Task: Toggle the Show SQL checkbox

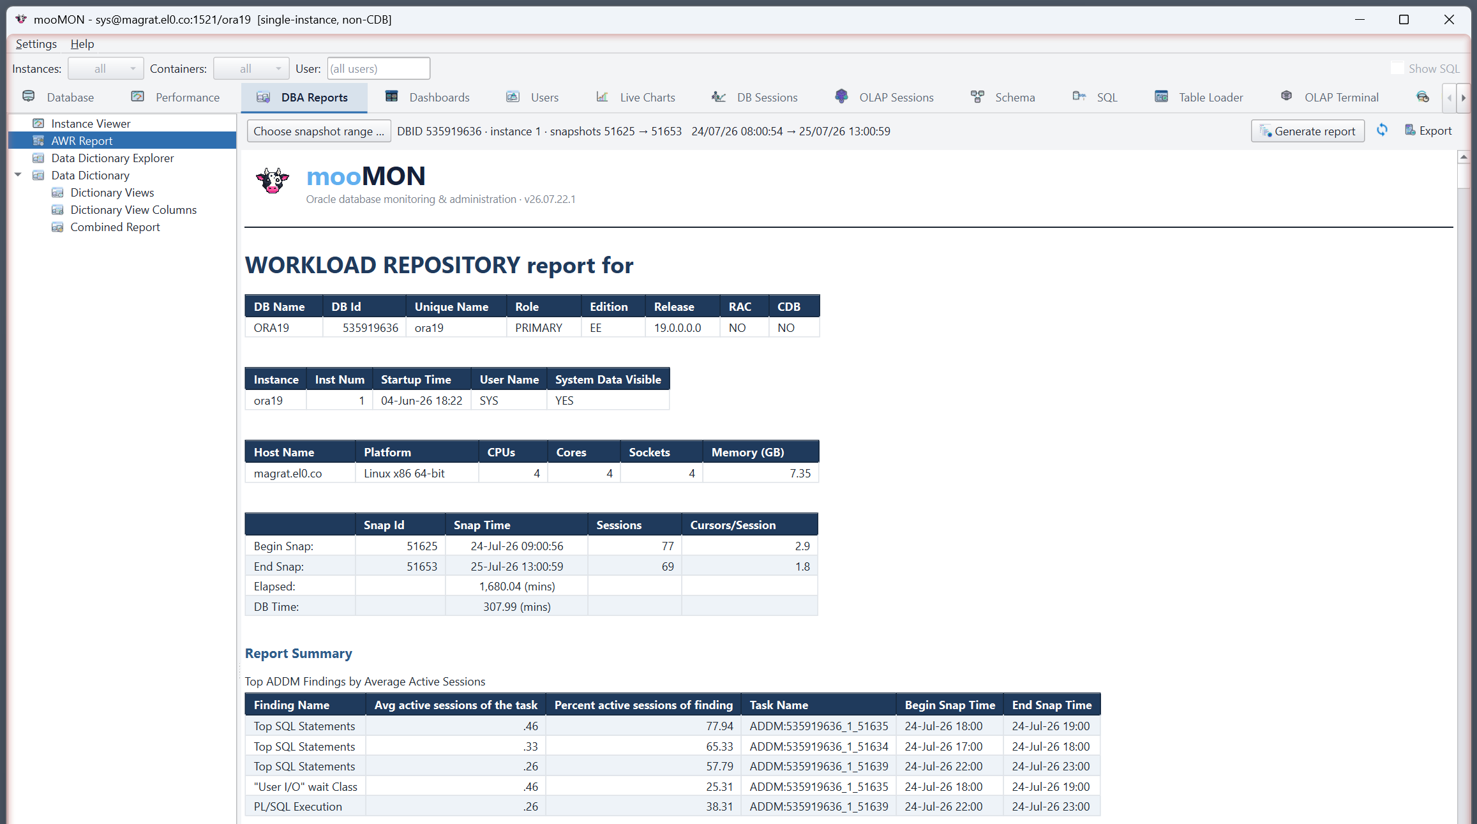Action: pos(1397,68)
